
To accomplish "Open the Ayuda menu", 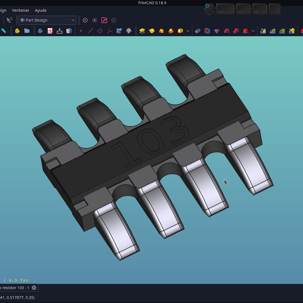I will pyautogui.click(x=41, y=10).
